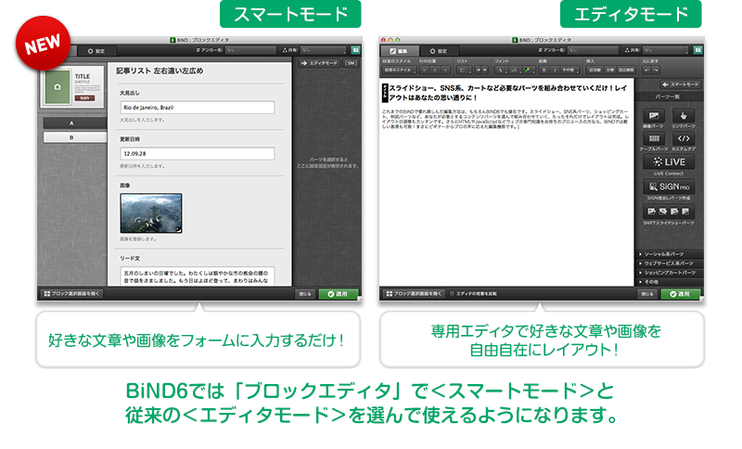The image size is (742, 449).
Task: Launch LiVE Connect part
Action: click(x=669, y=161)
